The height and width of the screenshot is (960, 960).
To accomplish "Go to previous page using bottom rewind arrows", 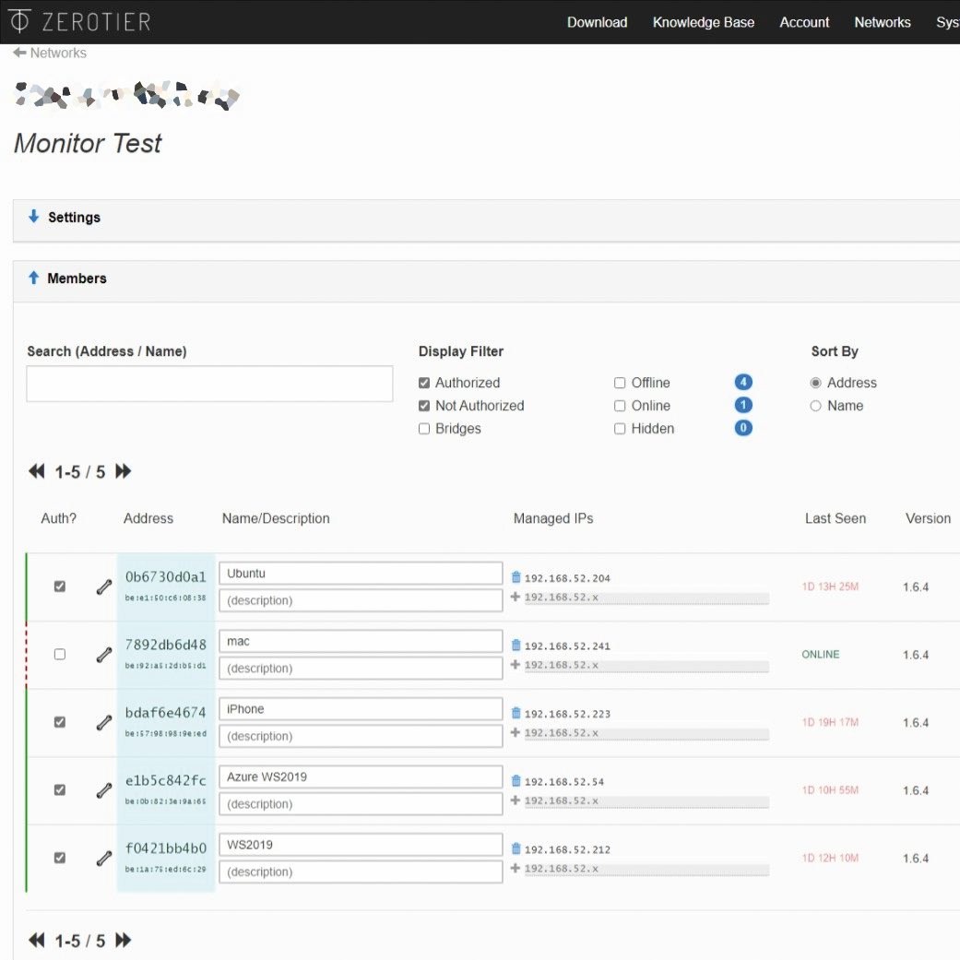I will [37, 940].
